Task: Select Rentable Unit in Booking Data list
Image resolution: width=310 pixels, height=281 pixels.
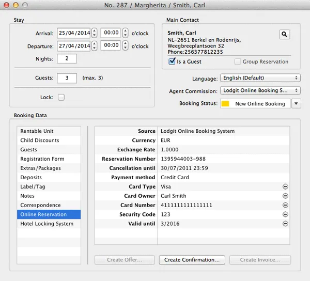Action: [x=49, y=131]
